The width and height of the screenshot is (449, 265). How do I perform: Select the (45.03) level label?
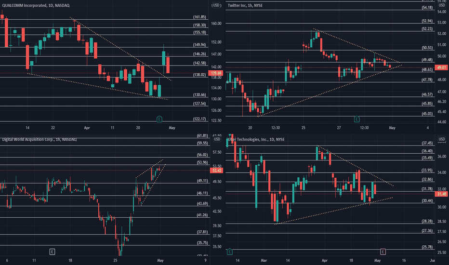point(427,114)
